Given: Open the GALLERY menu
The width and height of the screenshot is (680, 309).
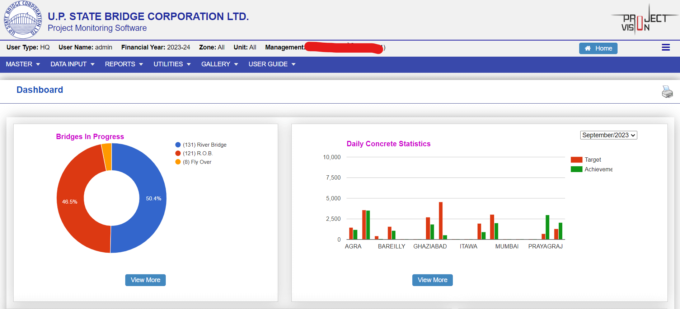Looking at the screenshot, I should click(220, 64).
